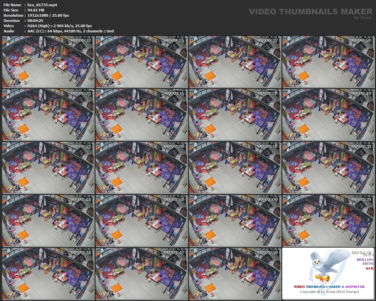Click the 'by Scorp' text under the watermark
Image resolution: width=376 pixels, height=301 pixels.
[x=363, y=18]
